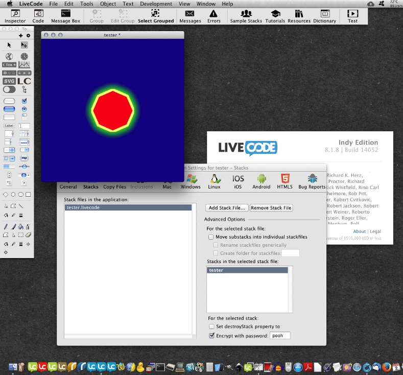Click the Errors toolbar icon
This screenshot has width=403, height=375.
point(214,16)
